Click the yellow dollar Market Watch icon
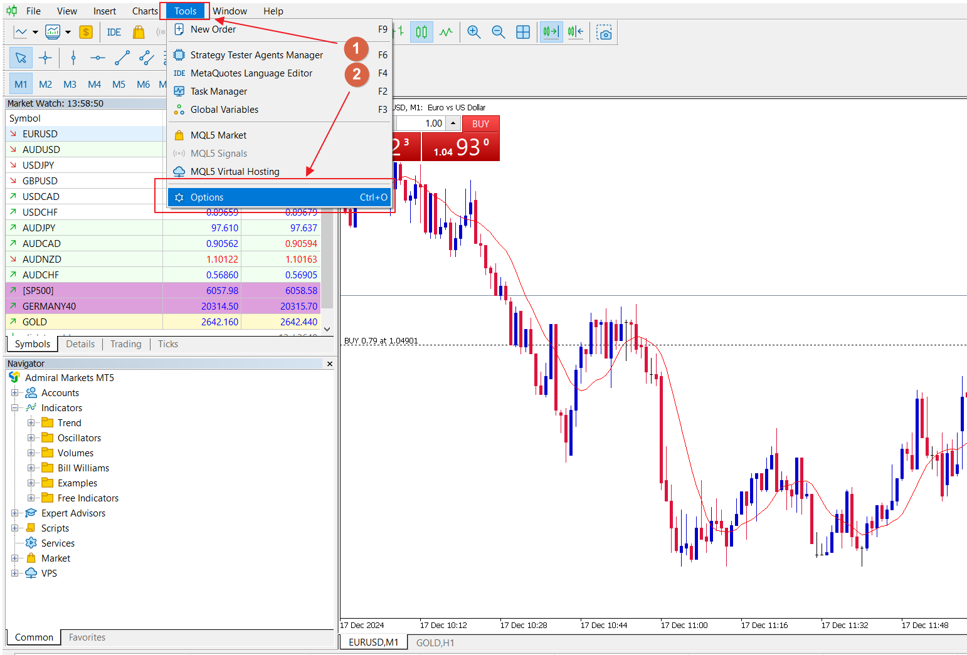This screenshot has height=655, width=967. coord(86,32)
